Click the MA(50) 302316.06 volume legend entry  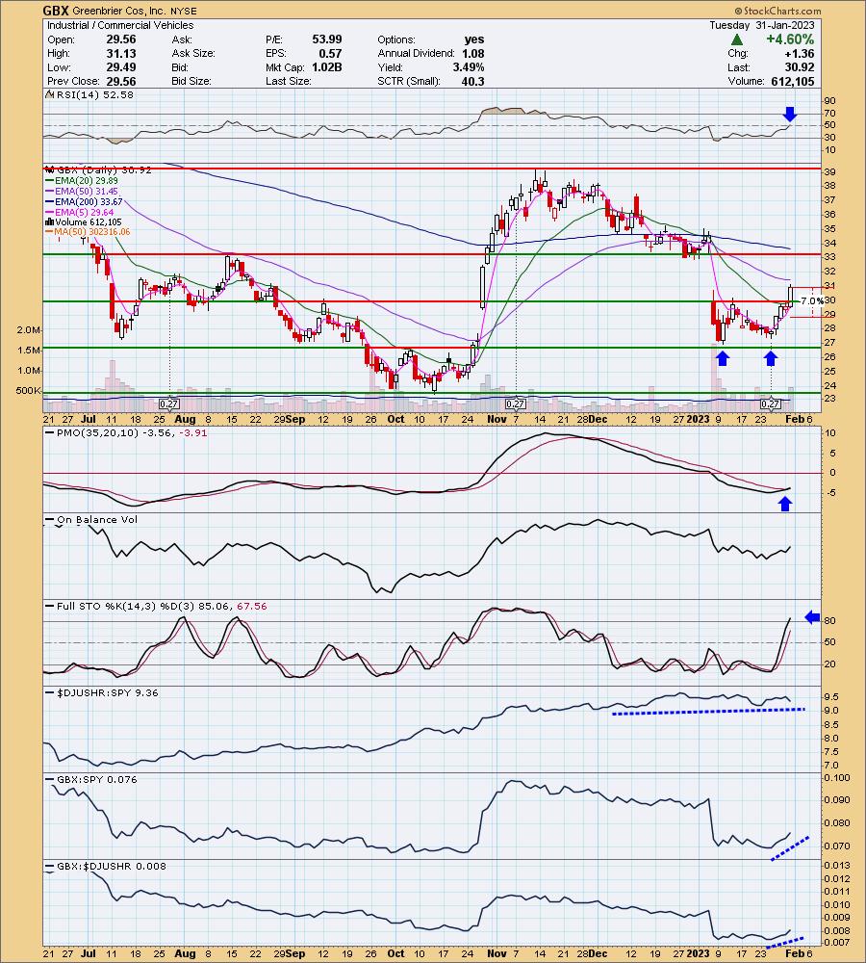click(x=88, y=231)
